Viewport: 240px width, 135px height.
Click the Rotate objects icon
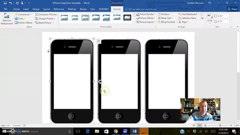tap(202, 18)
